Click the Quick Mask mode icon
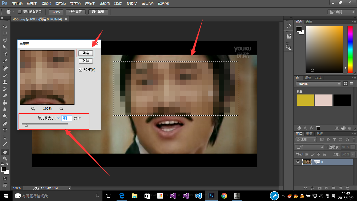Image resolution: width=357 pixels, height=201 pixels. (x=5, y=178)
